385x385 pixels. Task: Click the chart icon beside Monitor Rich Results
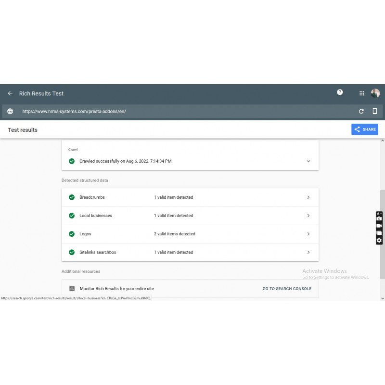[x=72, y=288]
